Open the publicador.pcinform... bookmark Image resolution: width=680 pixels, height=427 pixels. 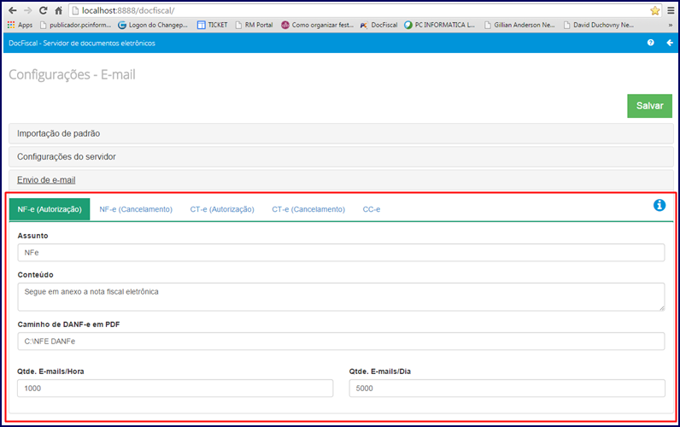[x=75, y=25]
